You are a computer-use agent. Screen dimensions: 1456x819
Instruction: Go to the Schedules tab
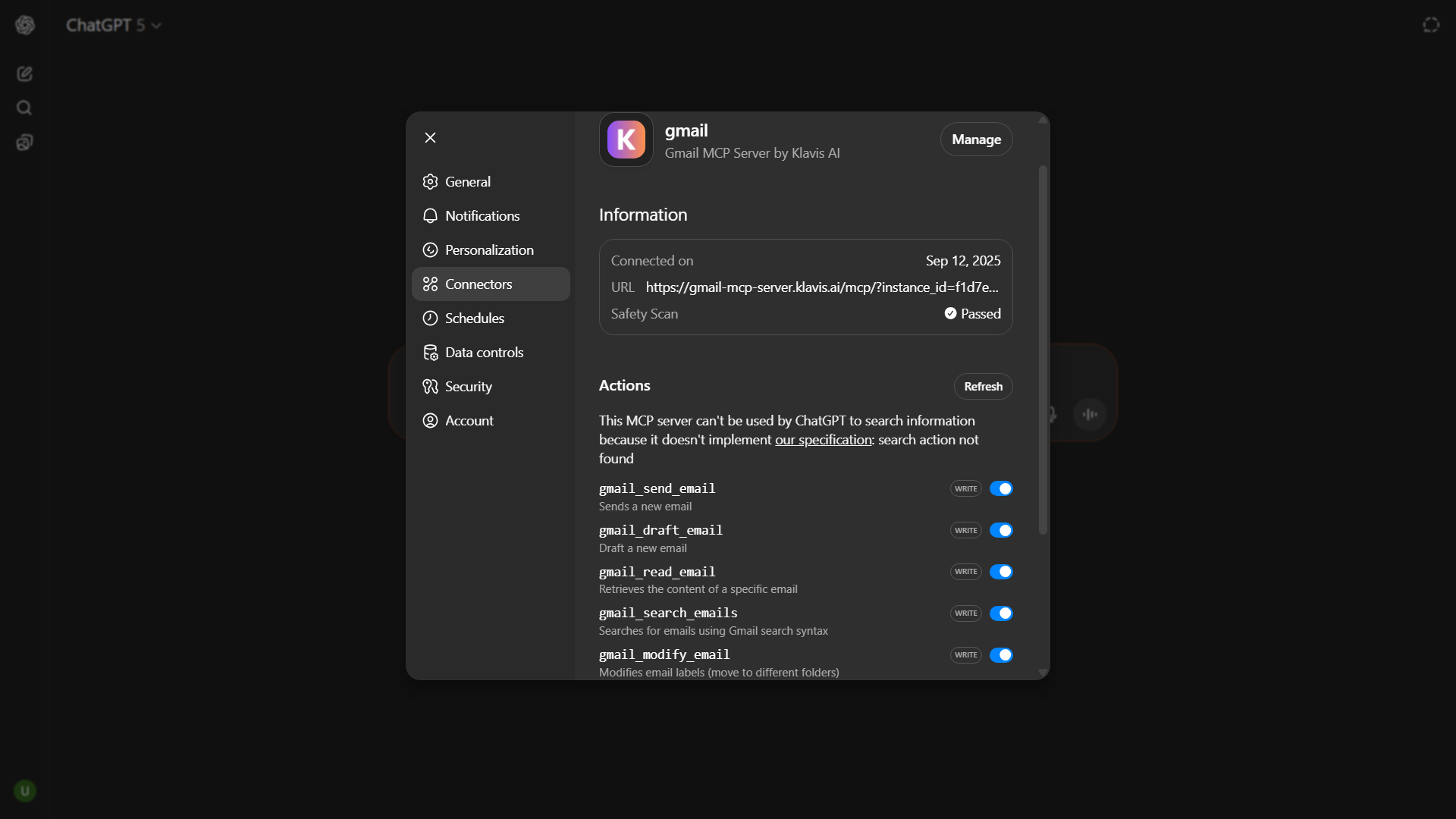coord(491,318)
